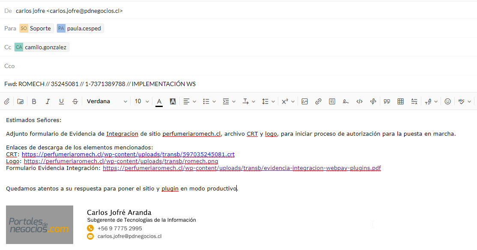Open the emoji smiley picker
The width and height of the screenshot is (477, 250).
pyautogui.click(x=447, y=101)
